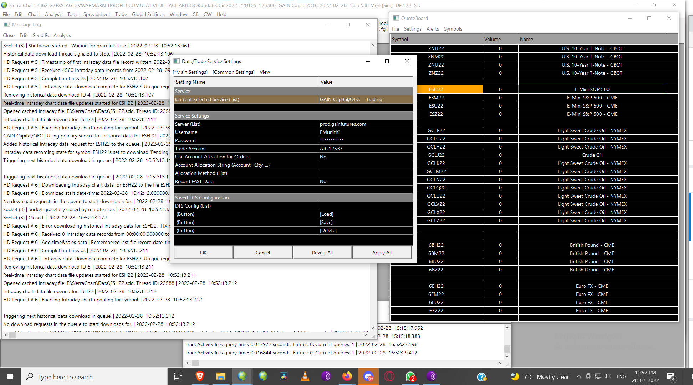Open Windows notification center icon
The height and width of the screenshot is (385, 693).
point(671,376)
